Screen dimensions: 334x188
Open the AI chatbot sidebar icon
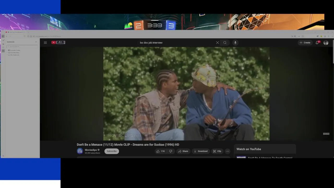pyautogui.click(x=3, y=40)
